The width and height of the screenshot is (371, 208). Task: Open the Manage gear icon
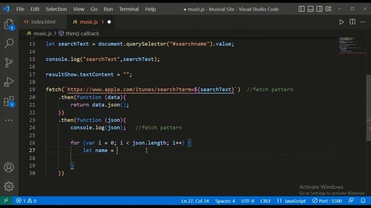(9, 186)
